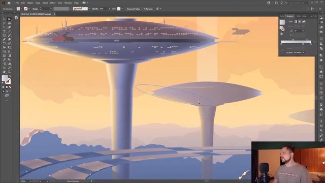Select the Eyedropper tool
Image resolution: width=325 pixels, height=183 pixels.
click(x=4, y=60)
